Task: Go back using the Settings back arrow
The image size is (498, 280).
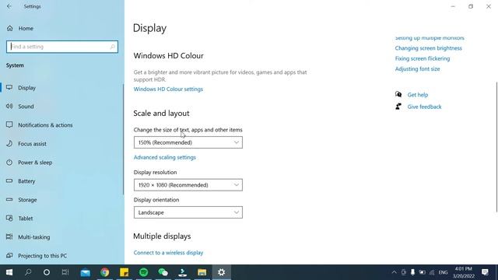Action: pos(9,6)
